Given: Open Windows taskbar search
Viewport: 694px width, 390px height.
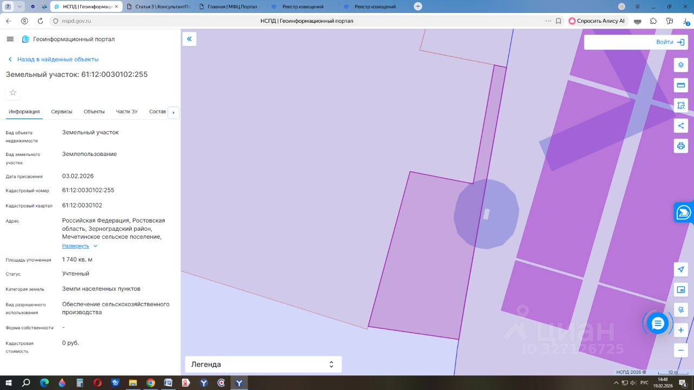Looking at the screenshot, I should pyautogui.click(x=26, y=382).
